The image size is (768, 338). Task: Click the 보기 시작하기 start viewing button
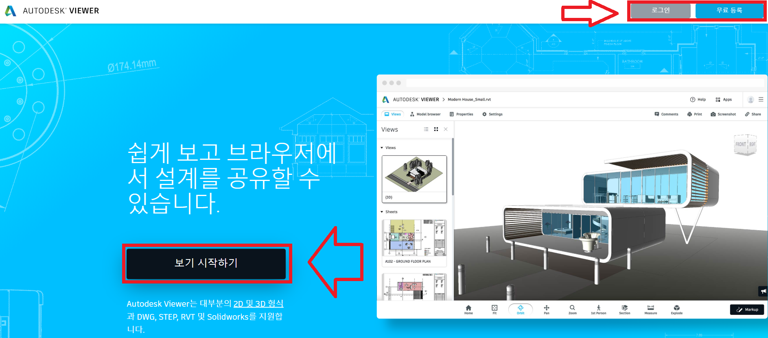(x=206, y=263)
